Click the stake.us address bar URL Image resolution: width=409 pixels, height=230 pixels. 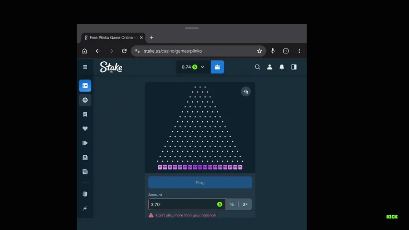[x=173, y=51]
